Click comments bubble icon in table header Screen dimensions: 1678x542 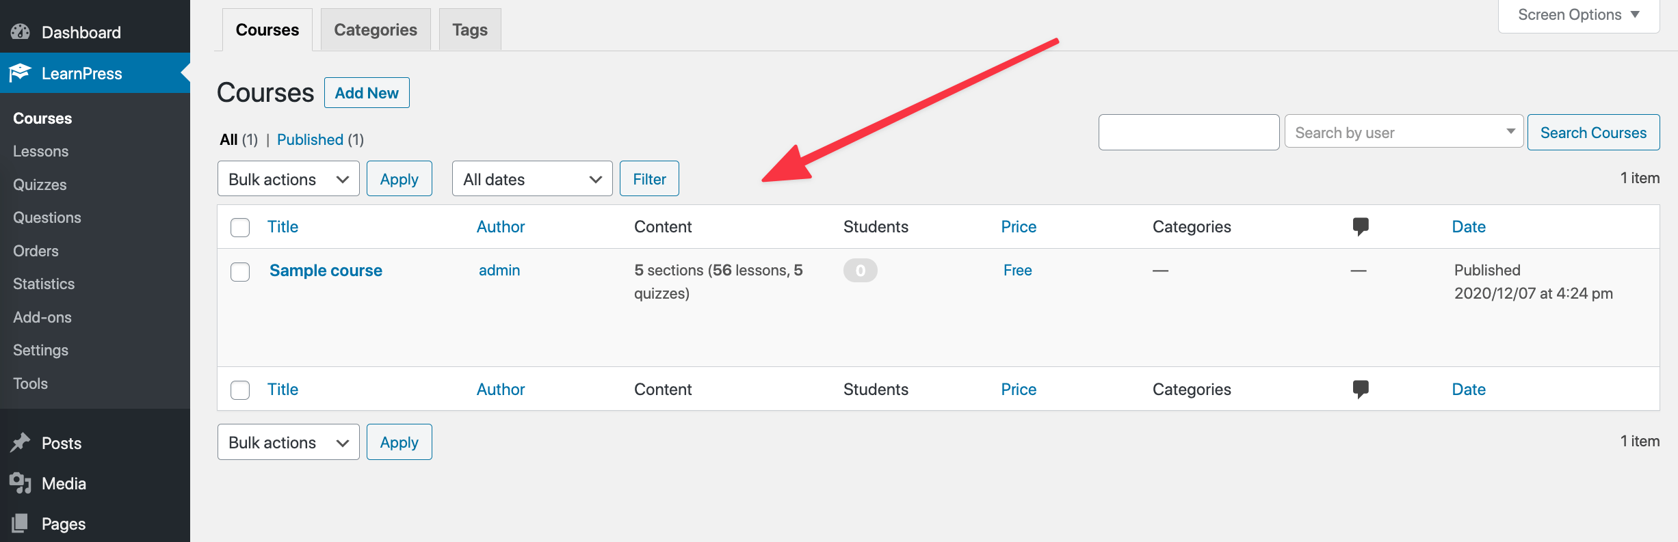(1361, 226)
